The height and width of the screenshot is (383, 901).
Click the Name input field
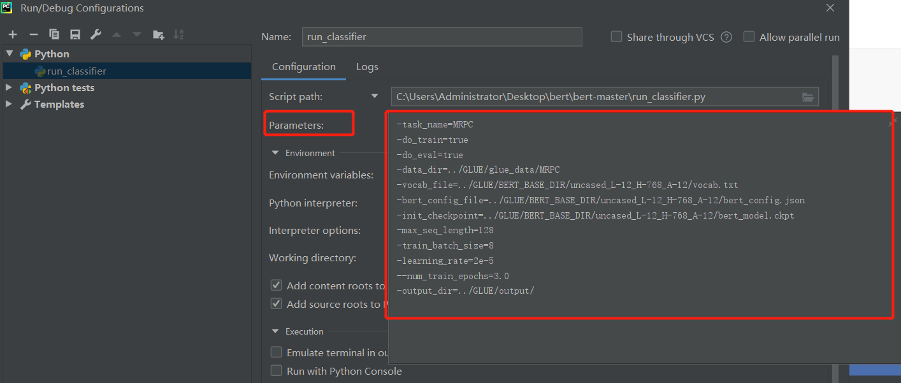[x=442, y=37]
